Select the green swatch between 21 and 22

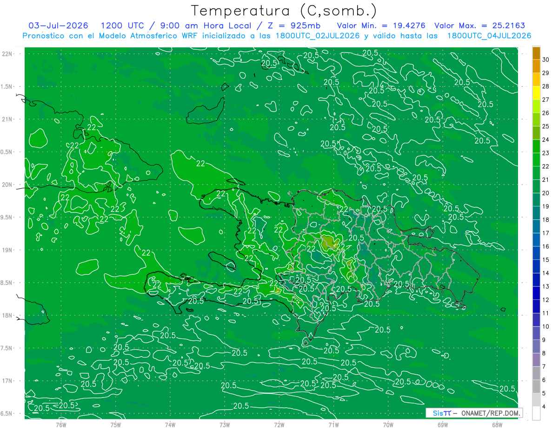[x=536, y=173]
